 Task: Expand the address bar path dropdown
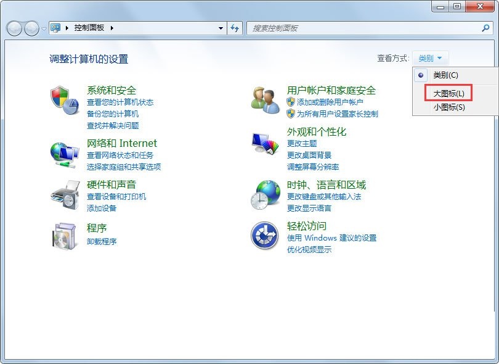[x=220, y=28]
